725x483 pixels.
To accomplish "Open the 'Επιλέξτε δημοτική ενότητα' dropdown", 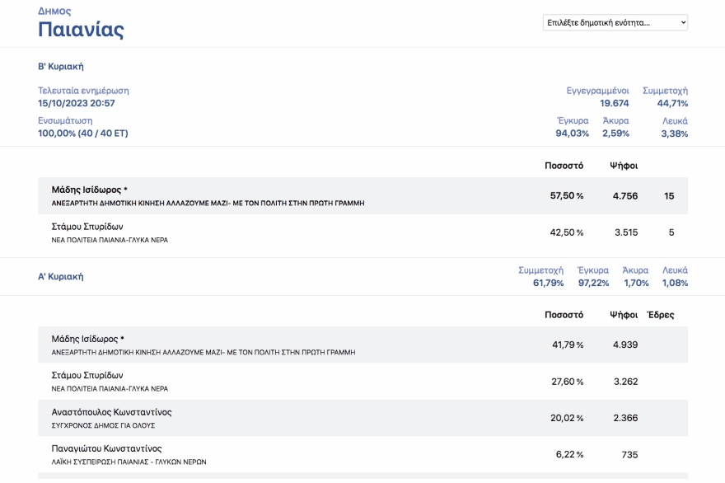I will [x=615, y=23].
